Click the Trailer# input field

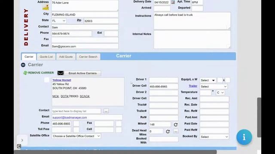(x=164, y=112)
